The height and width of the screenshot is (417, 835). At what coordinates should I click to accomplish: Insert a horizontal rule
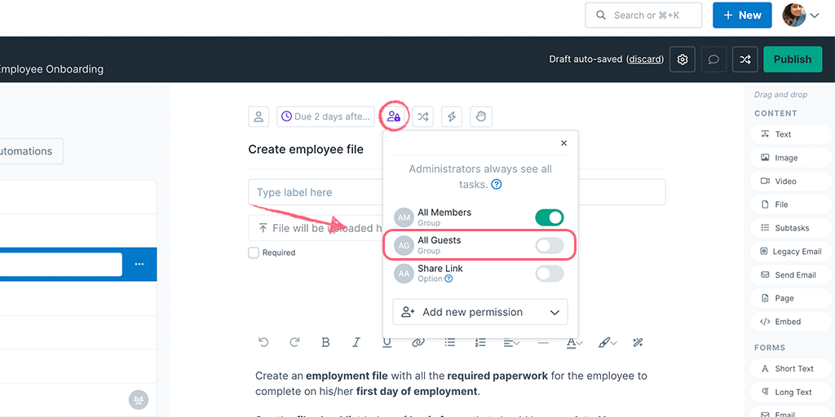tap(543, 343)
